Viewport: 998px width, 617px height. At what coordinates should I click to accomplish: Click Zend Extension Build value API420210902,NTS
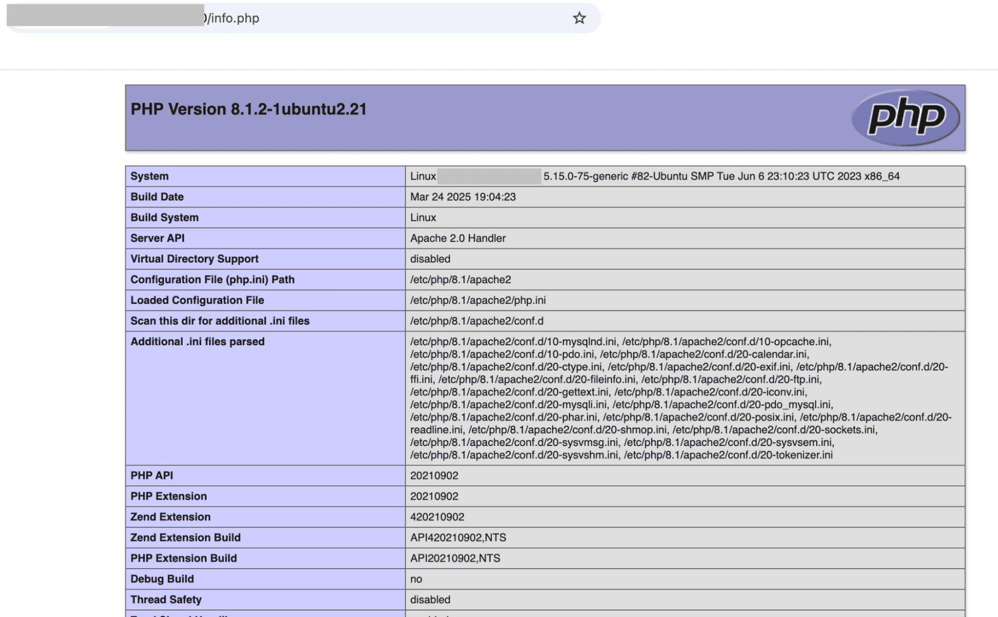coord(458,538)
